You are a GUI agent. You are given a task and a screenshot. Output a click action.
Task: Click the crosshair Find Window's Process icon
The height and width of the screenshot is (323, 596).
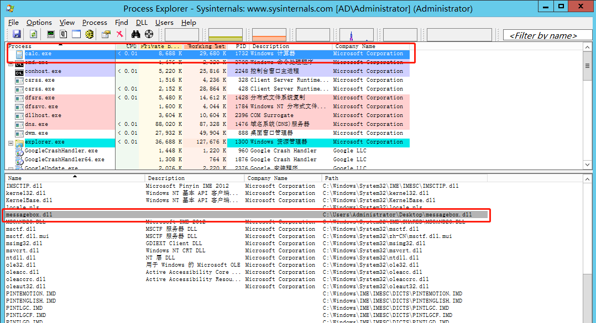point(149,34)
